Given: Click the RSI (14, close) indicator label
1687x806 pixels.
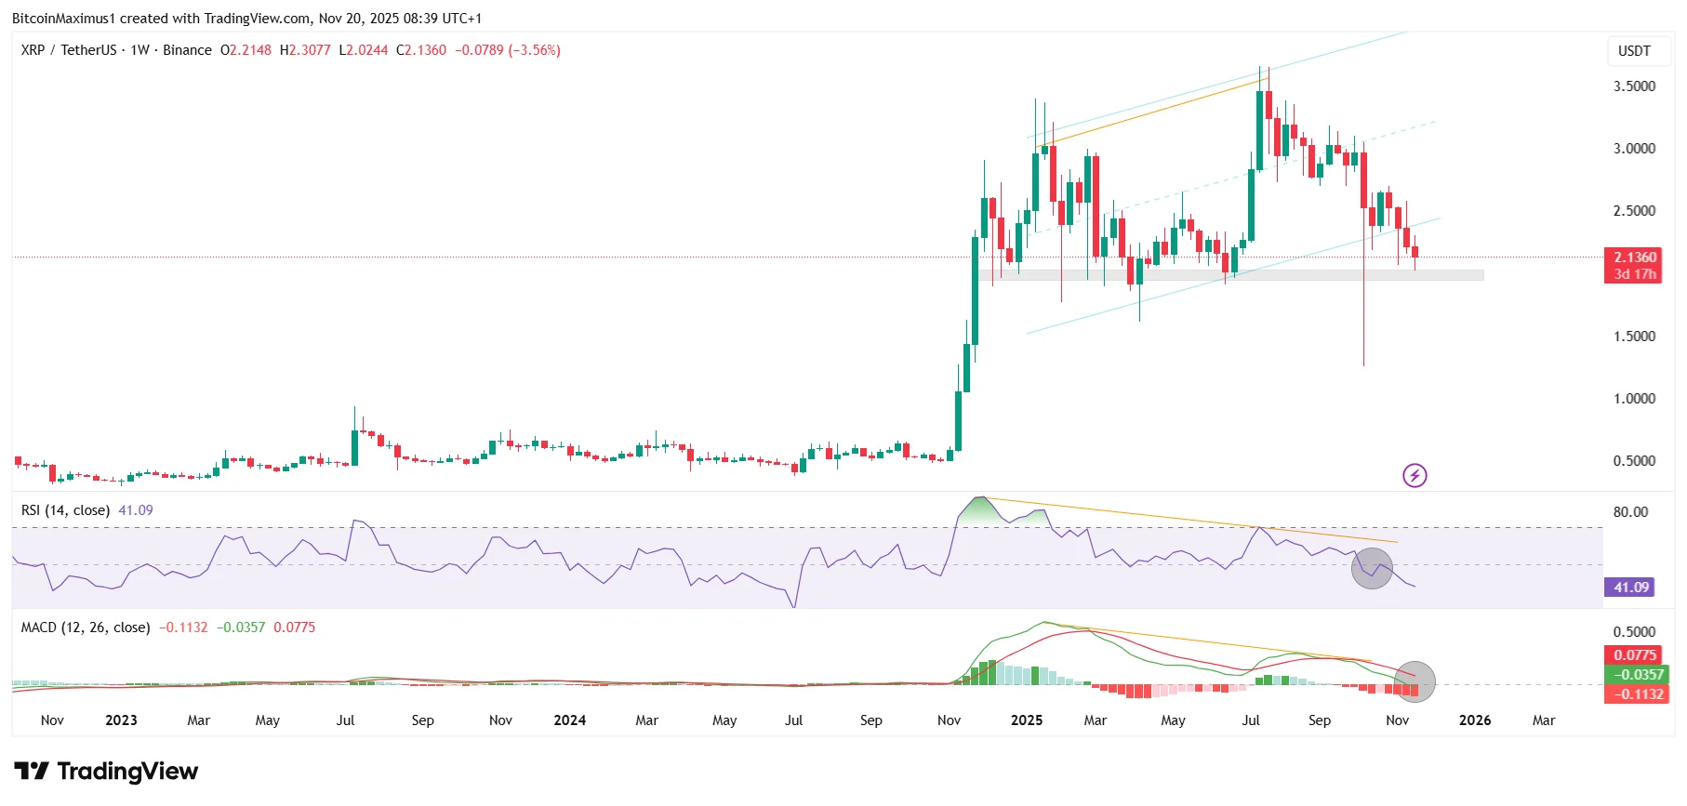Looking at the screenshot, I should coord(65,510).
